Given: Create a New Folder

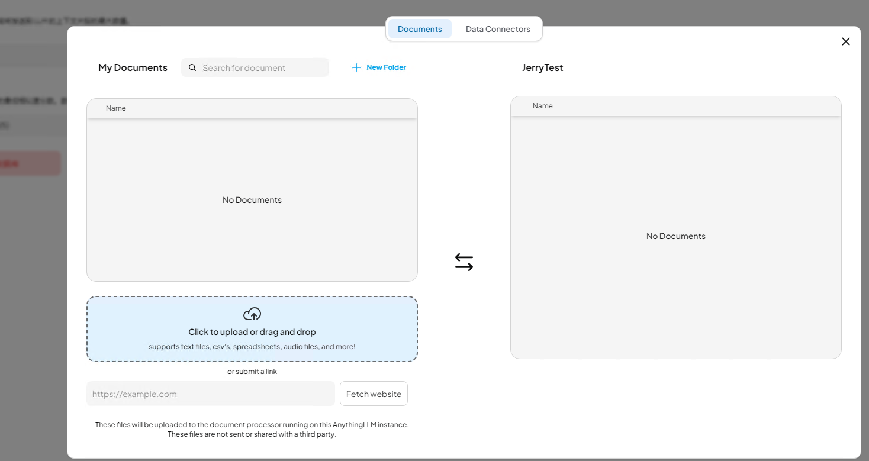Looking at the screenshot, I should 379,67.
